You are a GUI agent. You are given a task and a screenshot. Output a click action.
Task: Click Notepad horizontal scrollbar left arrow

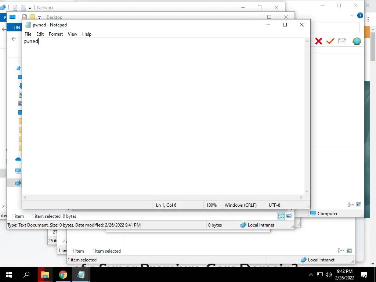[25, 197]
